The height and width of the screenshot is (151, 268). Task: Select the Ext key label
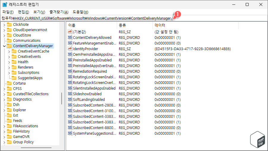coord(15,115)
